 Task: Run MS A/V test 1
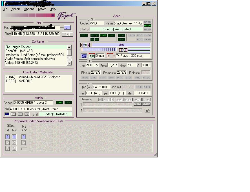[x=24, y=137]
